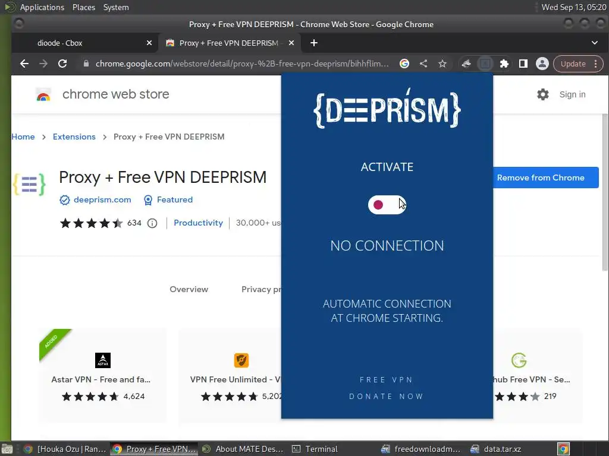Switch to the Overview tab

[189, 289]
